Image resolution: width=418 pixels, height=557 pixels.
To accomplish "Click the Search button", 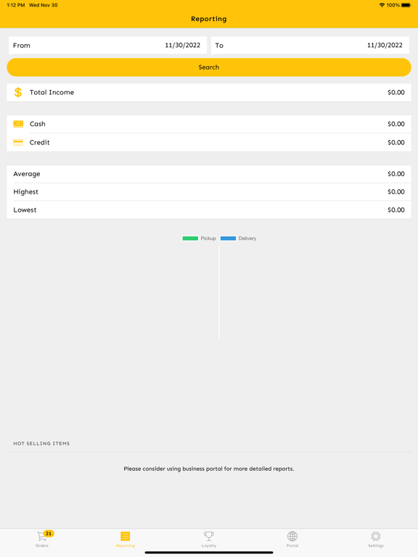I will click(209, 67).
